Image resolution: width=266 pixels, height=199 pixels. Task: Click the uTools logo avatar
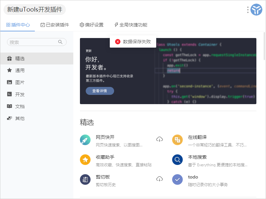tap(256, 10)
